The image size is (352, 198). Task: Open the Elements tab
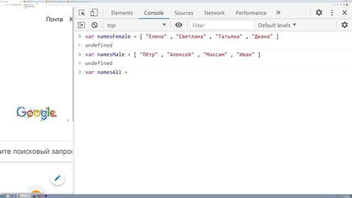coord(122,13)
